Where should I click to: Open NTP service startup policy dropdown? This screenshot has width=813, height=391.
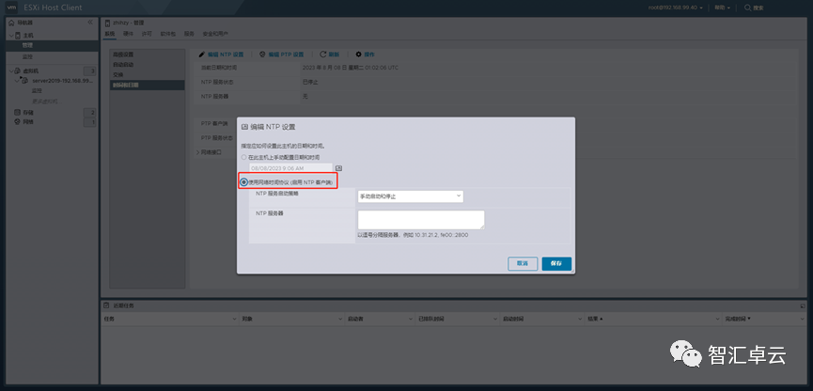click(x=410, y=196)
